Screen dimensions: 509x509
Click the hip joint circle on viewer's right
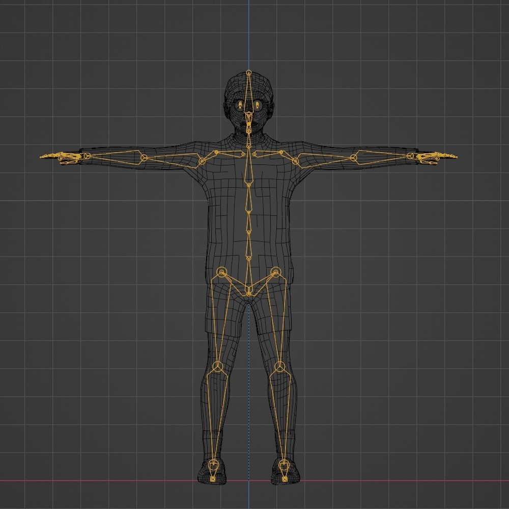tap(275, 272)
